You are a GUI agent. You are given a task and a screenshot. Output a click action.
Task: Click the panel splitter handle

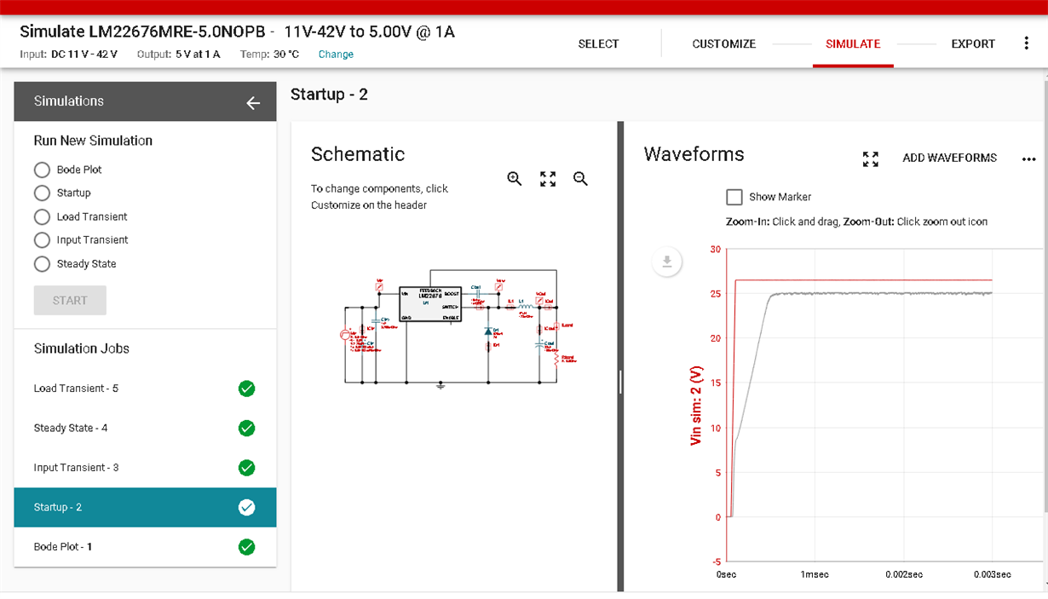[x=620, y=382]
